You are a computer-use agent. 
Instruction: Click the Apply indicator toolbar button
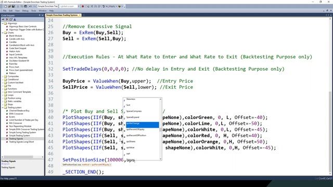(111, 6)
